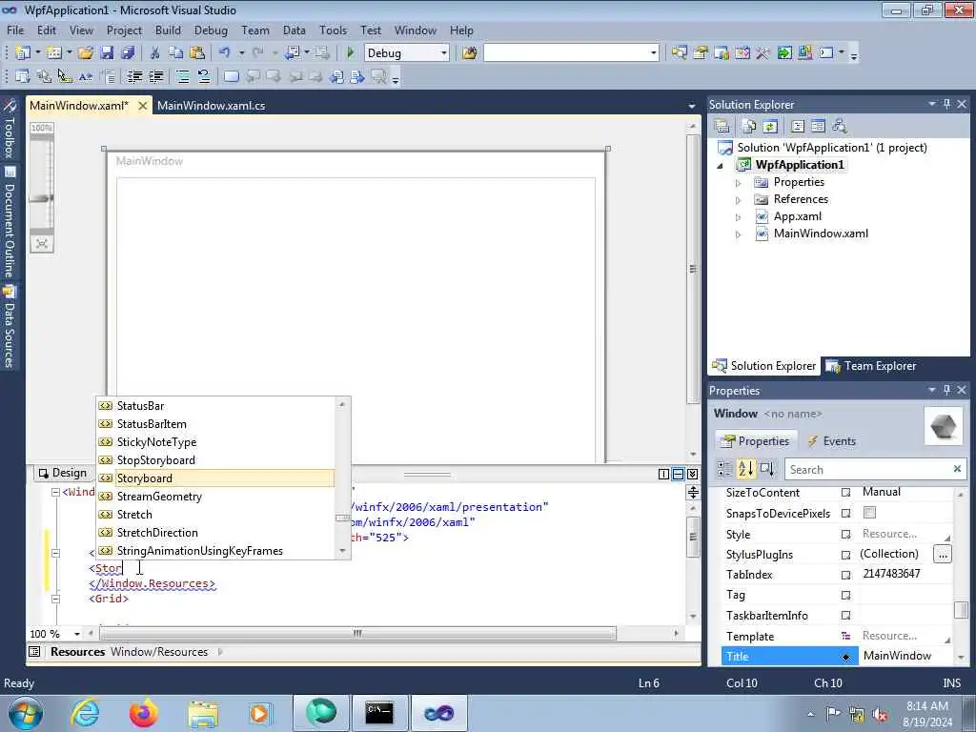Click Find in Files toolbar icon

click(x=469, y=53)
